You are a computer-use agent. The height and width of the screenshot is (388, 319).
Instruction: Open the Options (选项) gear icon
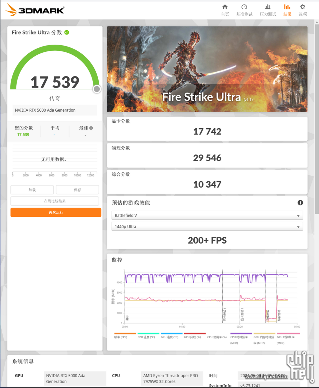[x=303, y=7]
